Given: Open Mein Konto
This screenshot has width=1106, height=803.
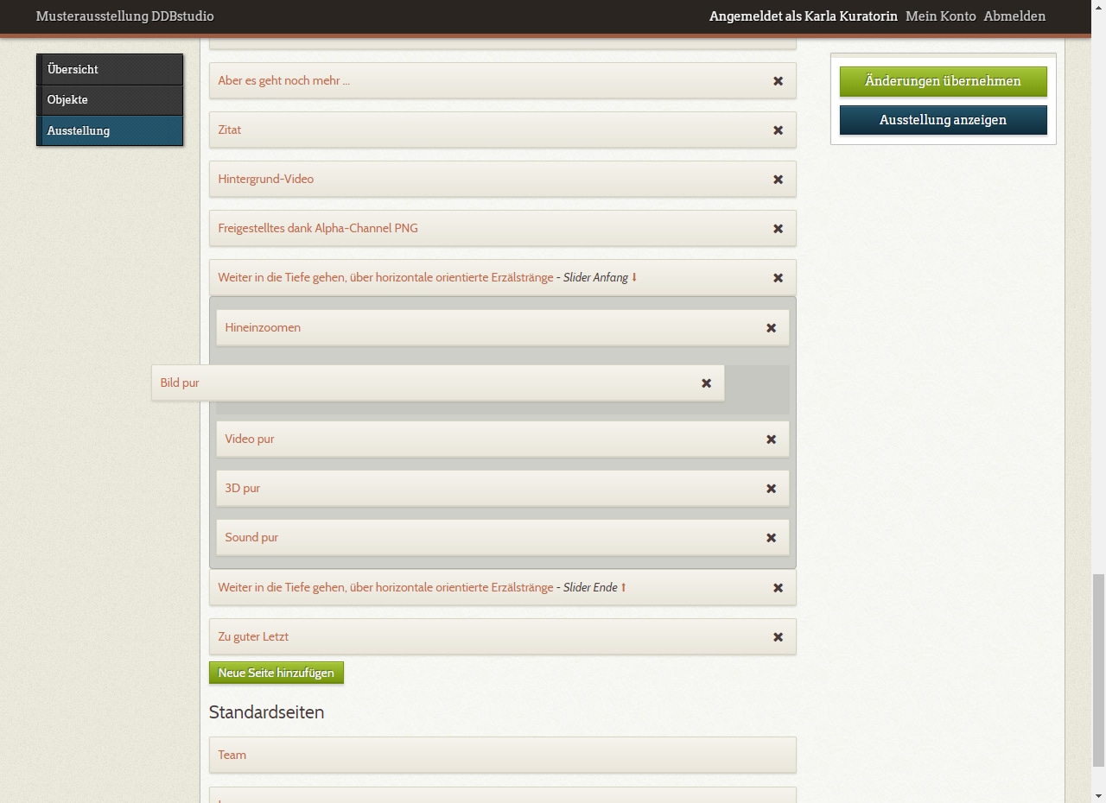Looking at the screenshot, I should (940, 16).
